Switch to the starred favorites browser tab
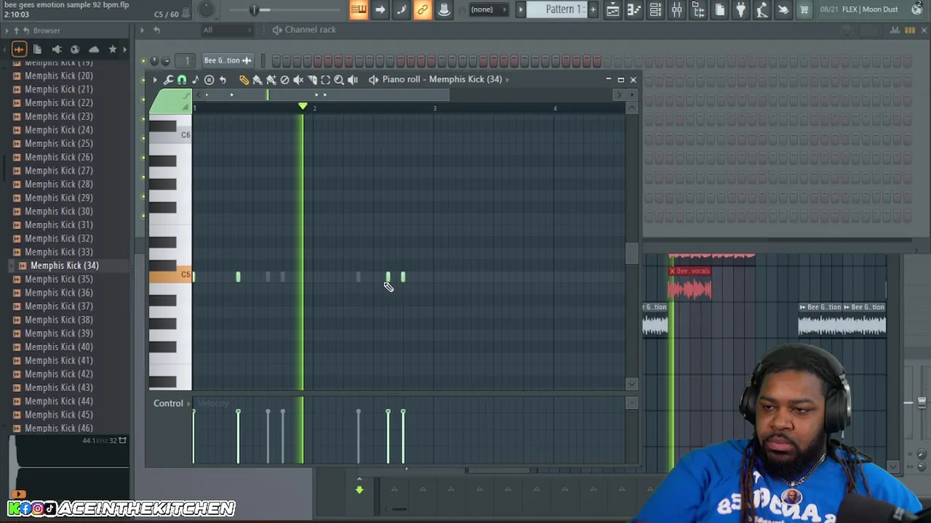 (x=113, y=49)
